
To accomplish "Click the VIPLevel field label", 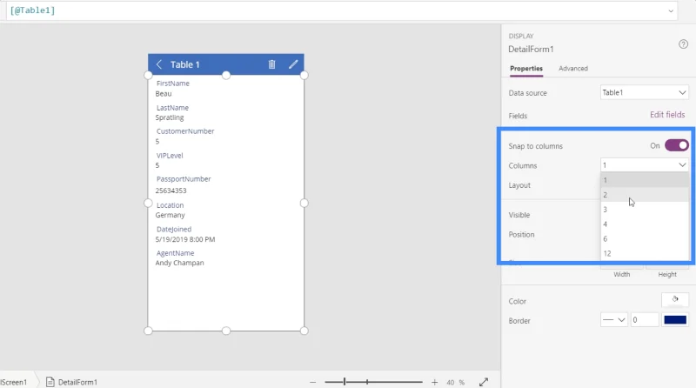I will click(170, 156).
